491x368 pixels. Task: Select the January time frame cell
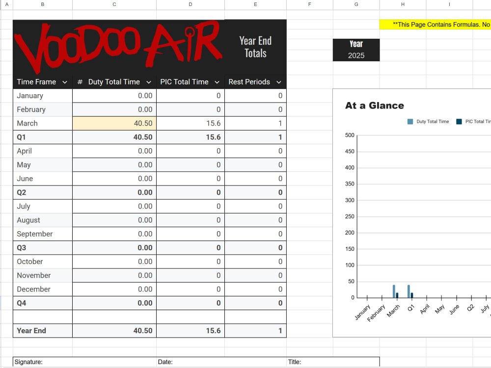(43, 96)
